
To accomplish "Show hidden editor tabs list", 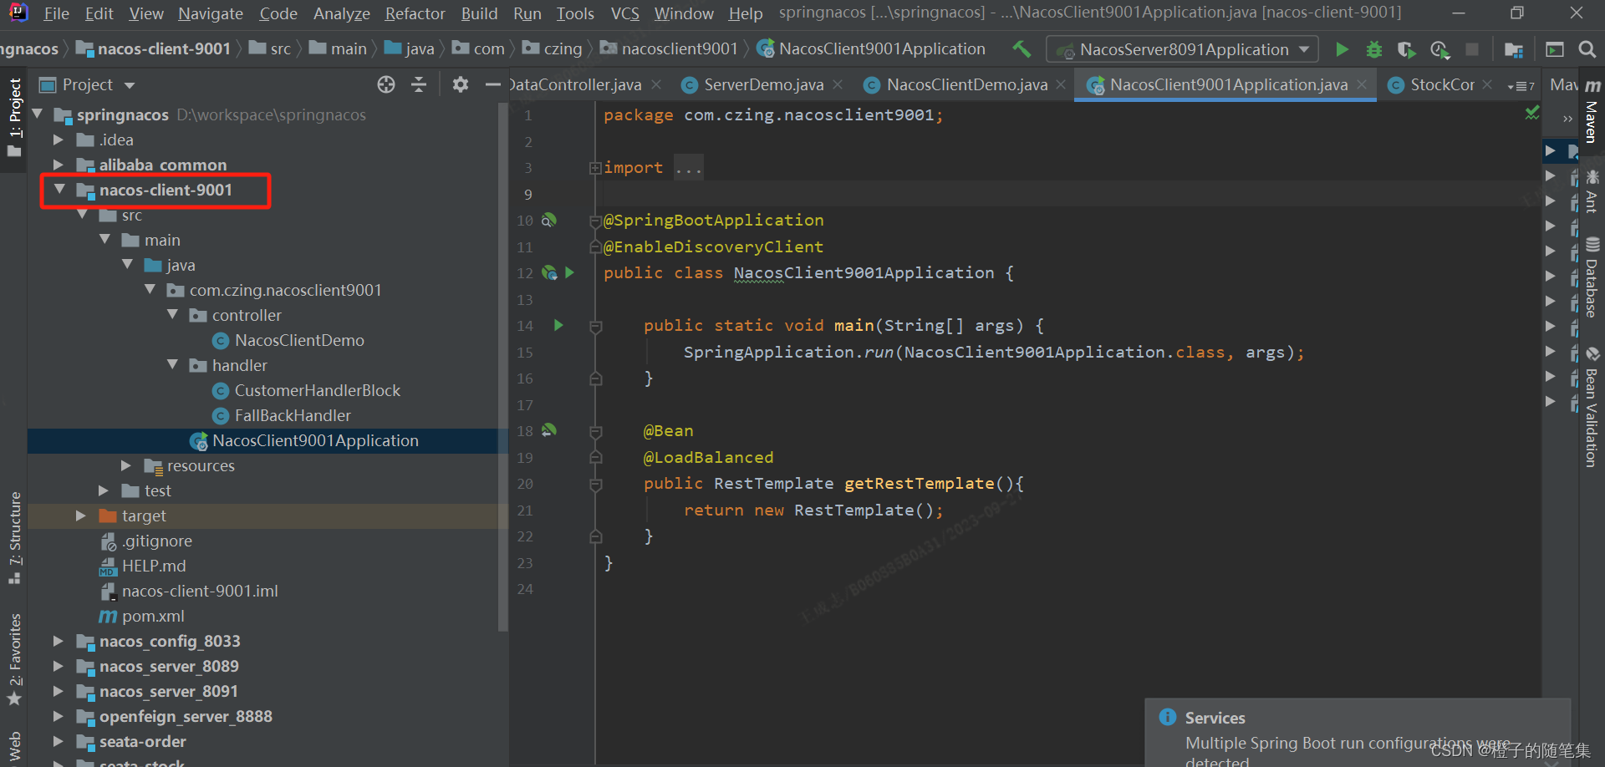I will pyautogui.click(x=1521, y=85).
